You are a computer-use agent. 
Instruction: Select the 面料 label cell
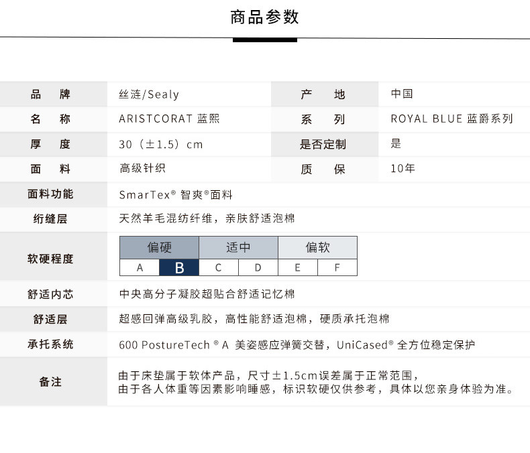54,169
